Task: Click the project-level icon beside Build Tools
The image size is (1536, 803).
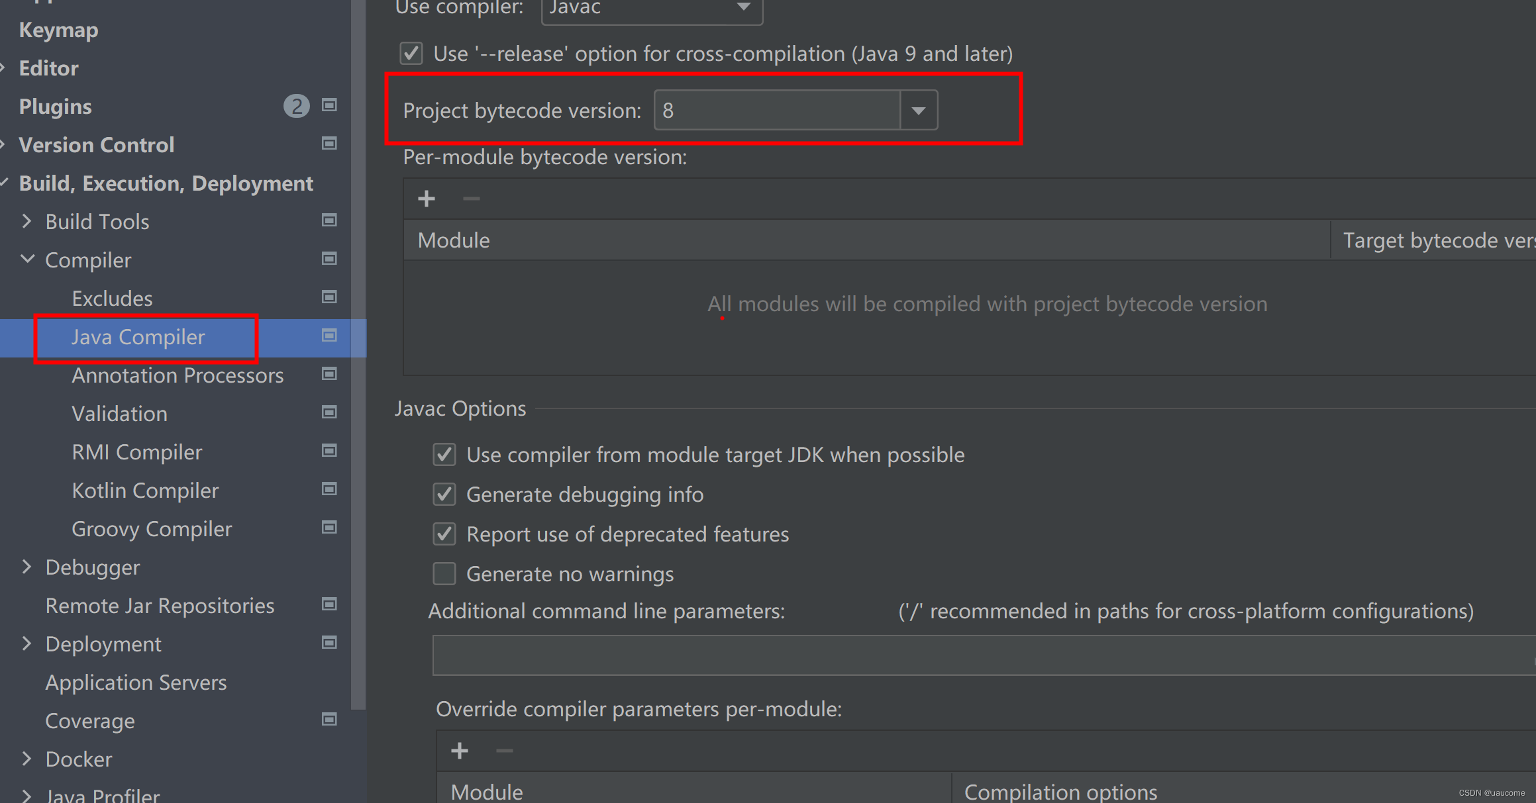Action: click(x=329, y=220)
